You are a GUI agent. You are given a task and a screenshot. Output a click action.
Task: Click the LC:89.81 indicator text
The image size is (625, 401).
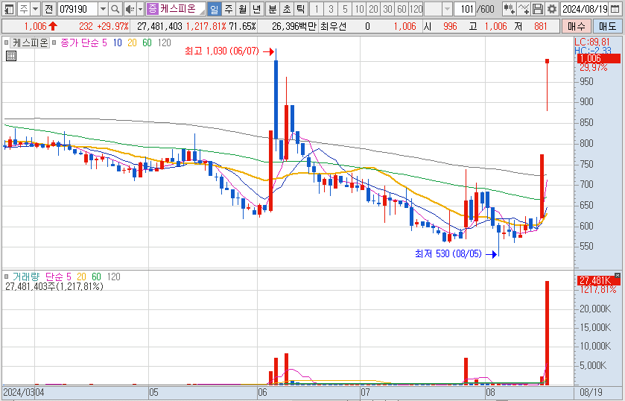point(592,42)
